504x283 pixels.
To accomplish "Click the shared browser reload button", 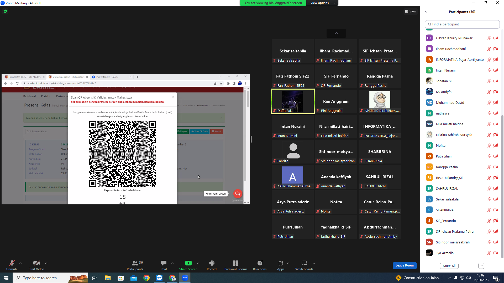I will (17, 83).
